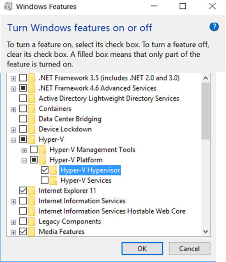The width and height of the screenshot is (226, 262).
Task: Click the Cancel button
Action: (189, 248)
